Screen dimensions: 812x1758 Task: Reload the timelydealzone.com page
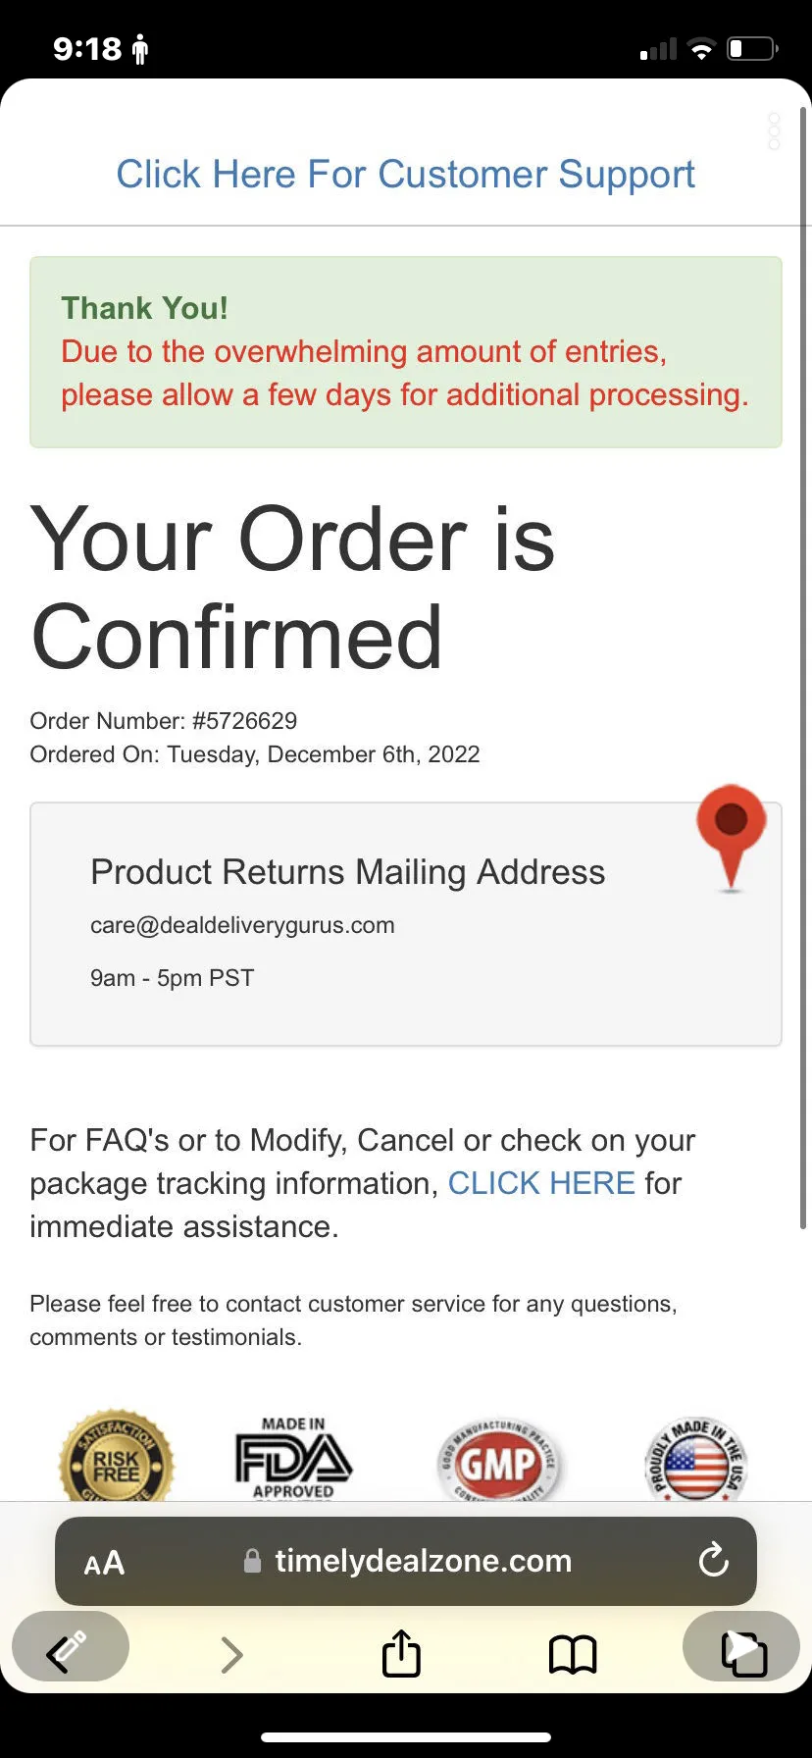[713, 1560]
